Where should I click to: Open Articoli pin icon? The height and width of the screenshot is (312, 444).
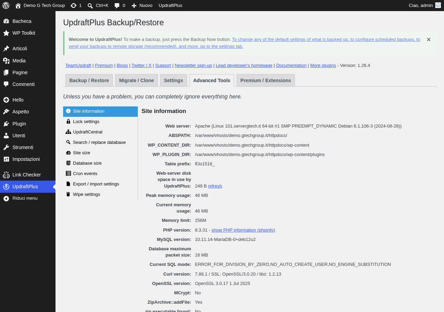coord(6,49)
